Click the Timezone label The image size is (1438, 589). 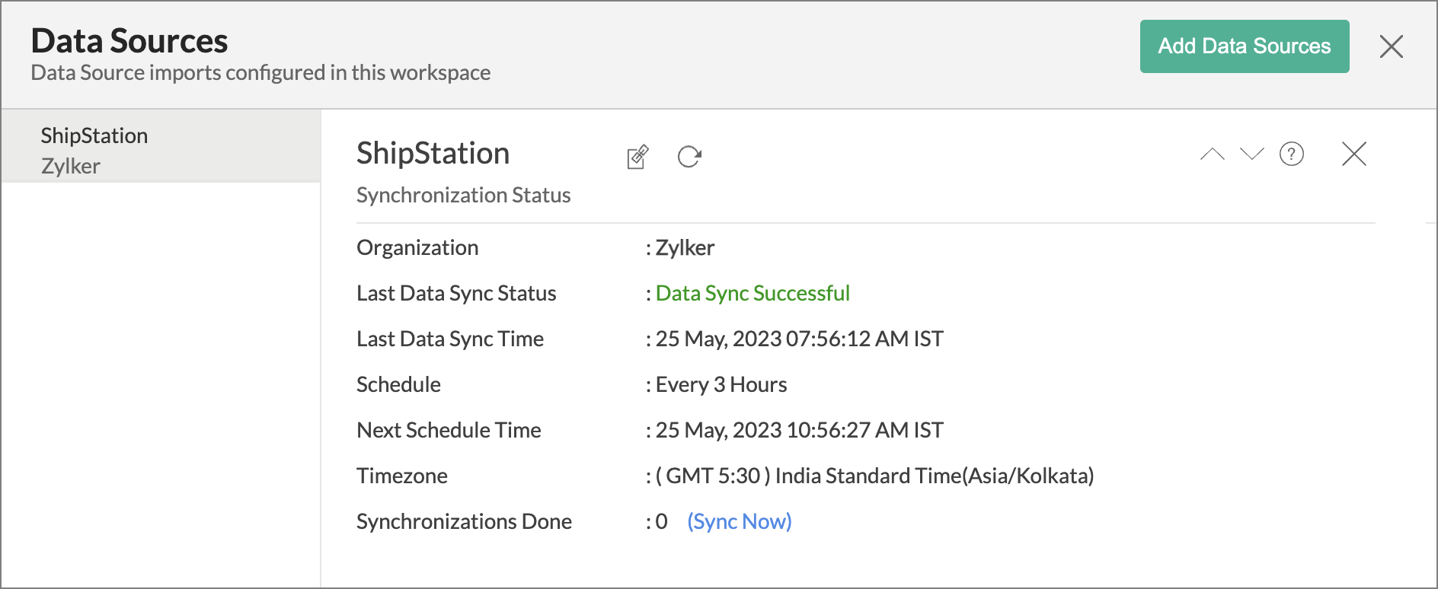click(x=402, y=476)
